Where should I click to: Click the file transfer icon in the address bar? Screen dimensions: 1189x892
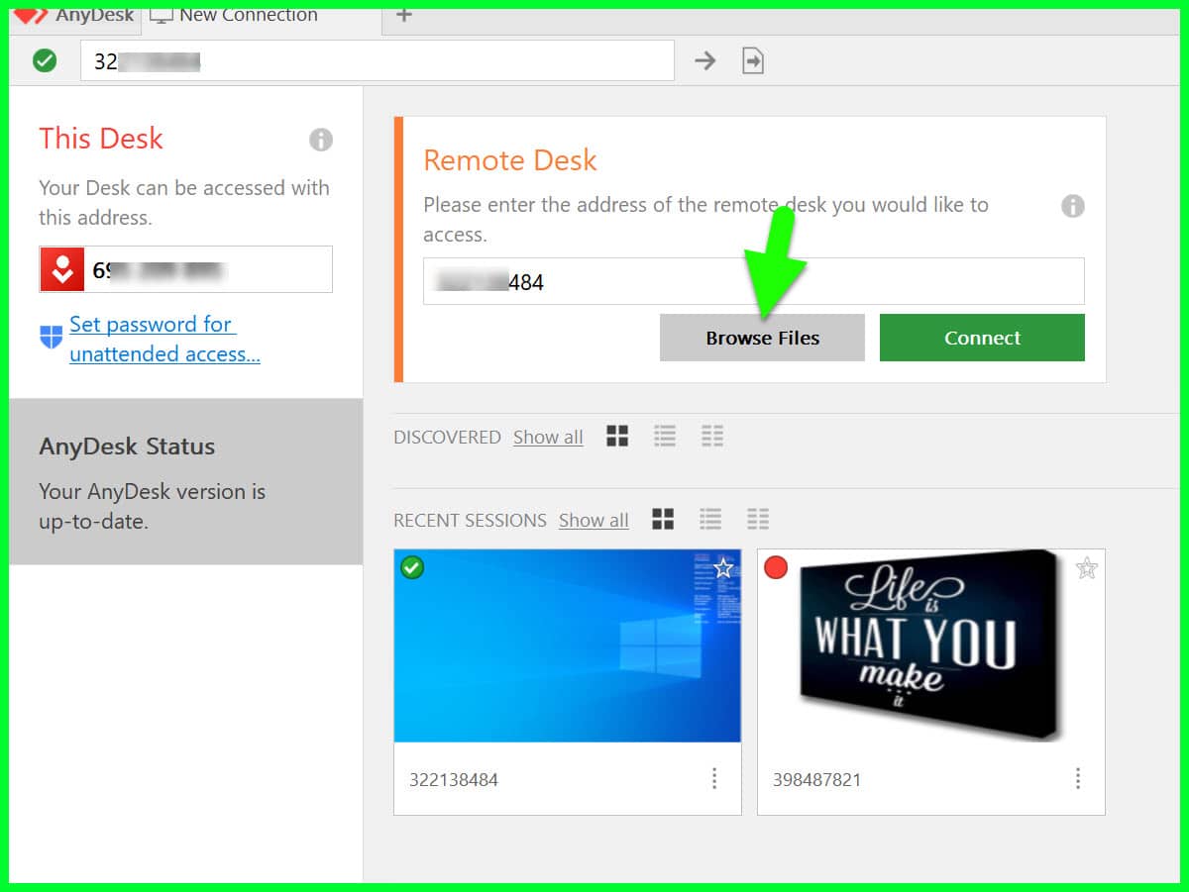[753, 61]
